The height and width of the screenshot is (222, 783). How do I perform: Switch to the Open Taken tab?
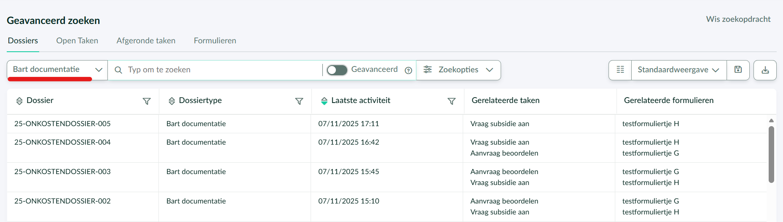tap(77, 41)
